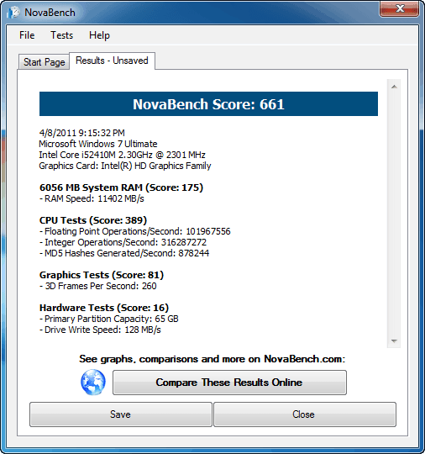
Task: Click the scrollbar up arrow
Action: tap(394, 87)
